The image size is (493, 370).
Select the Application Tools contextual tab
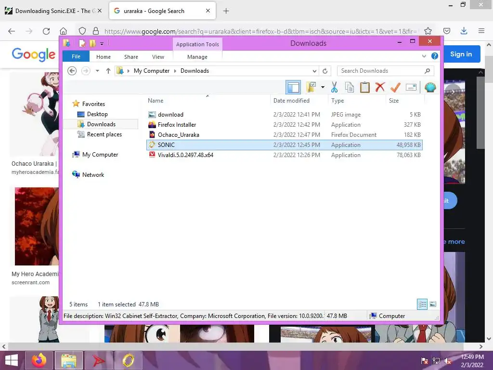197,44
